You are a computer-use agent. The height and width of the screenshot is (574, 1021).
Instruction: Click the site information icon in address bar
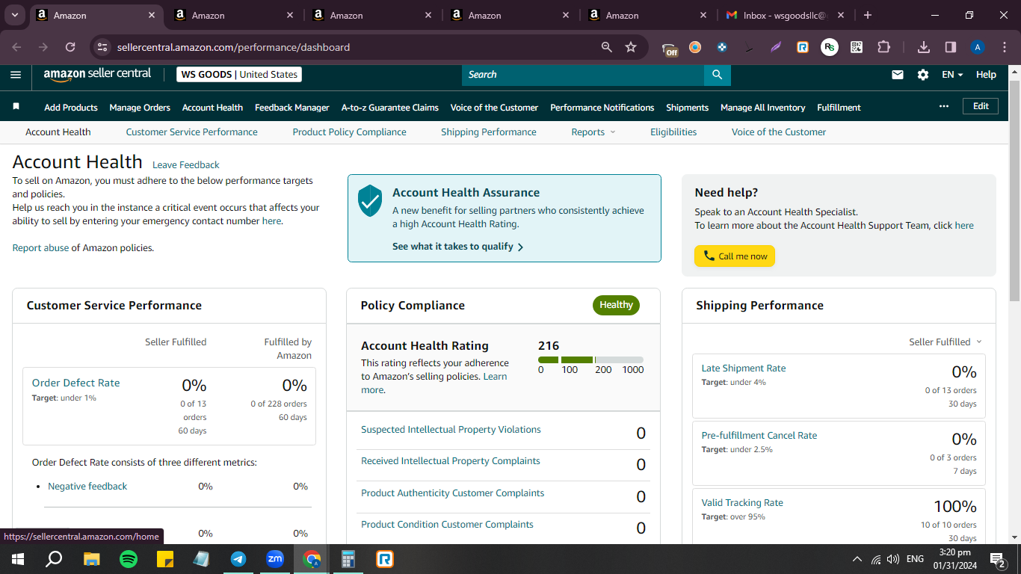point(102,47)
